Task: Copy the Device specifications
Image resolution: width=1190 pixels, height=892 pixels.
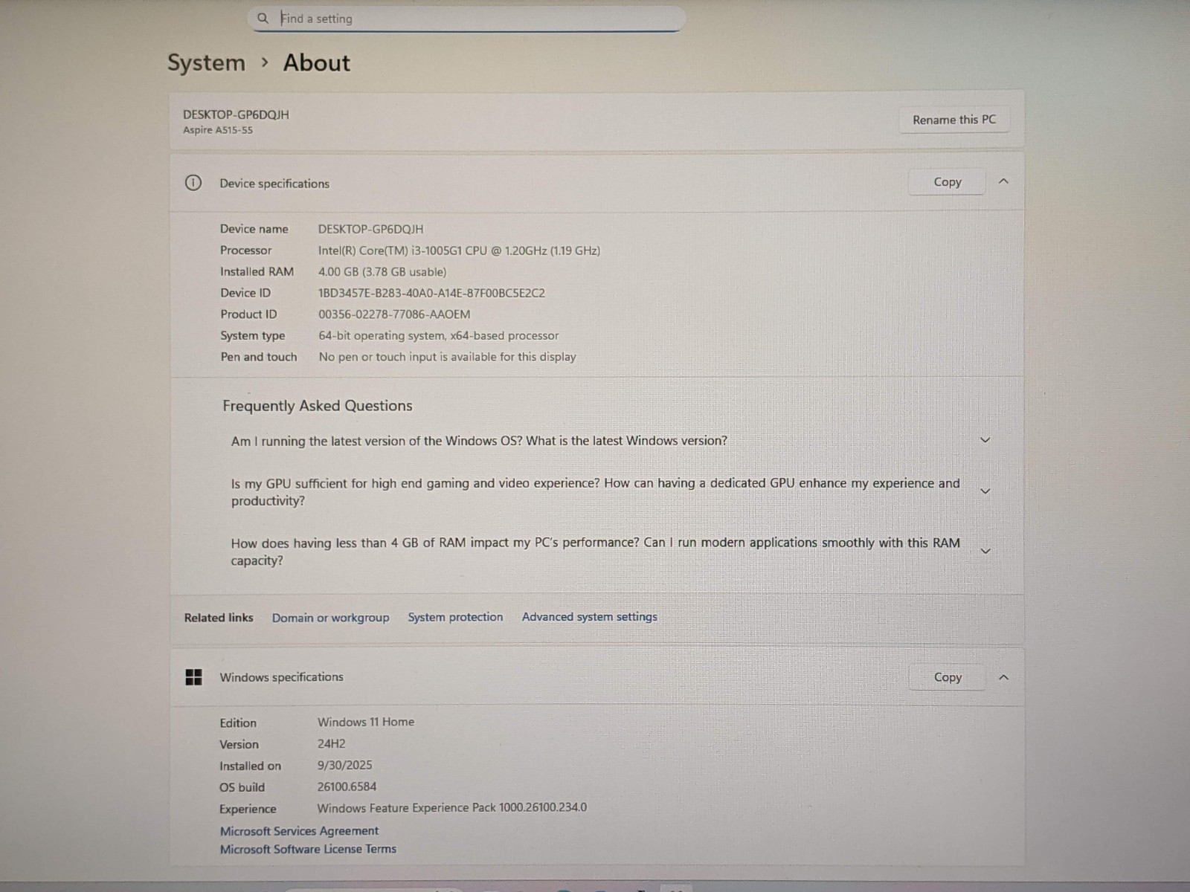Action: coord(948,182)
